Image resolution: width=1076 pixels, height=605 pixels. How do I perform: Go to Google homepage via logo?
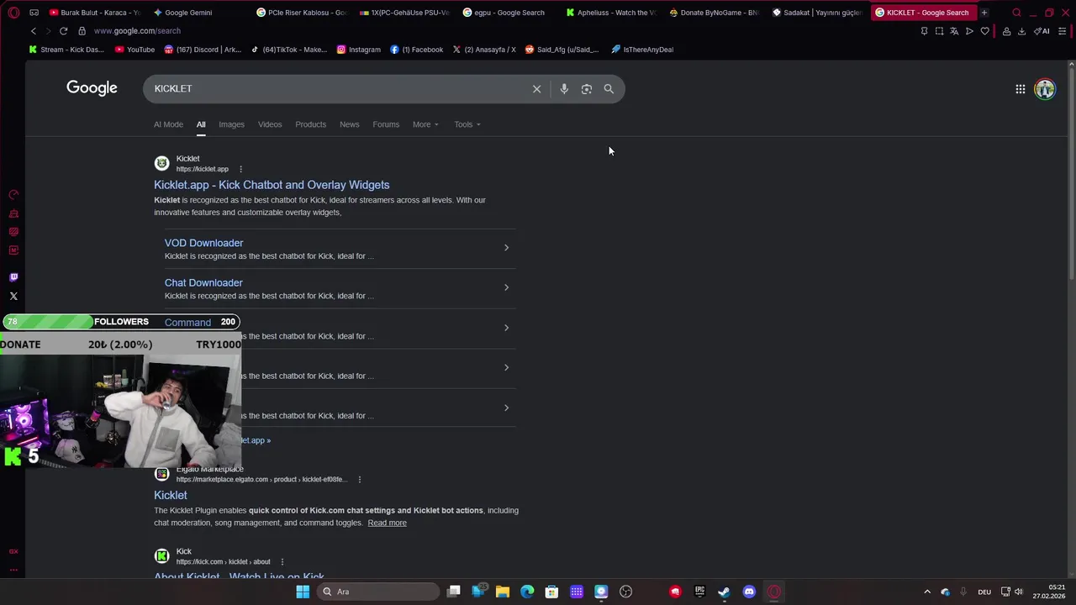(92, 88)
